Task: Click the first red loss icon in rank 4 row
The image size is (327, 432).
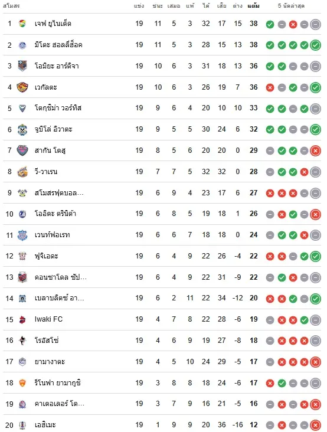Action: coord(270,87)
